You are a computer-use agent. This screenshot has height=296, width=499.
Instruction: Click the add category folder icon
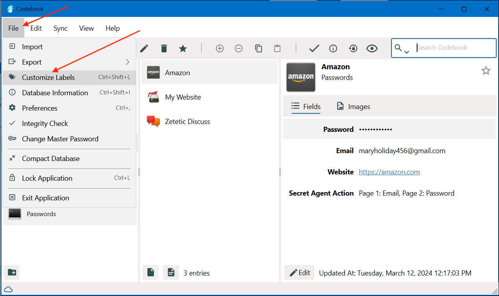click(12, 272)
